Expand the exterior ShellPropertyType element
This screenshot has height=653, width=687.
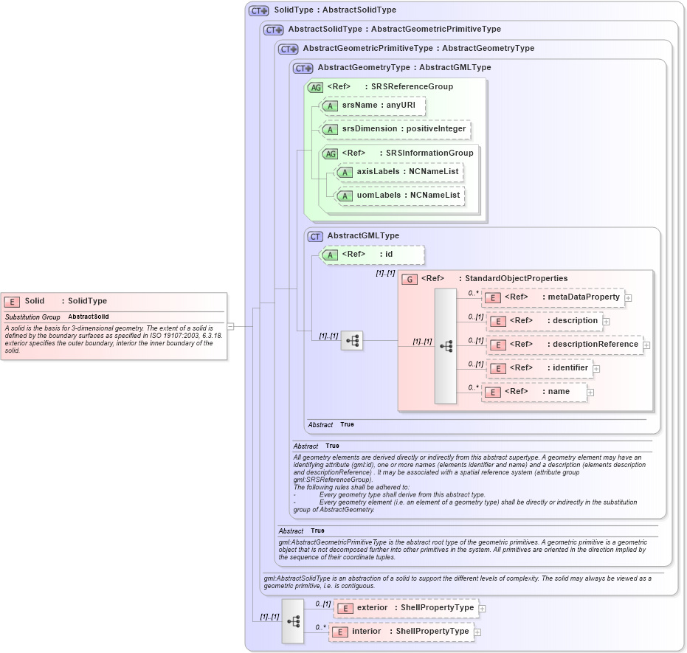pyautogui.click(x=483, y=609)
